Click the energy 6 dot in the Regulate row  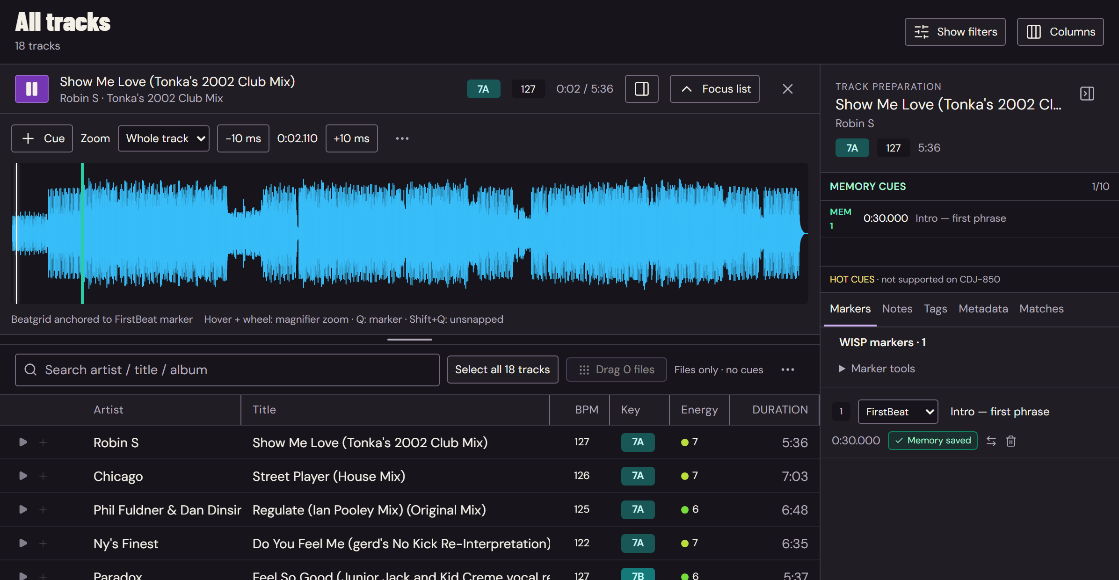685,509
